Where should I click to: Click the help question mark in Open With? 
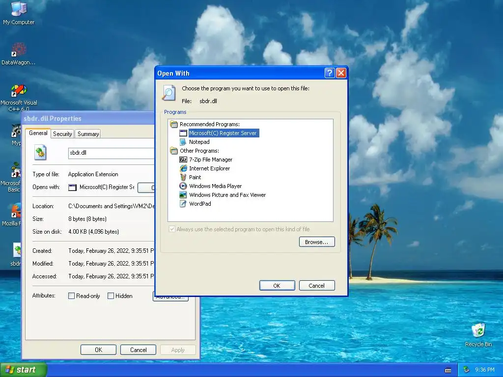coord(330,73)
